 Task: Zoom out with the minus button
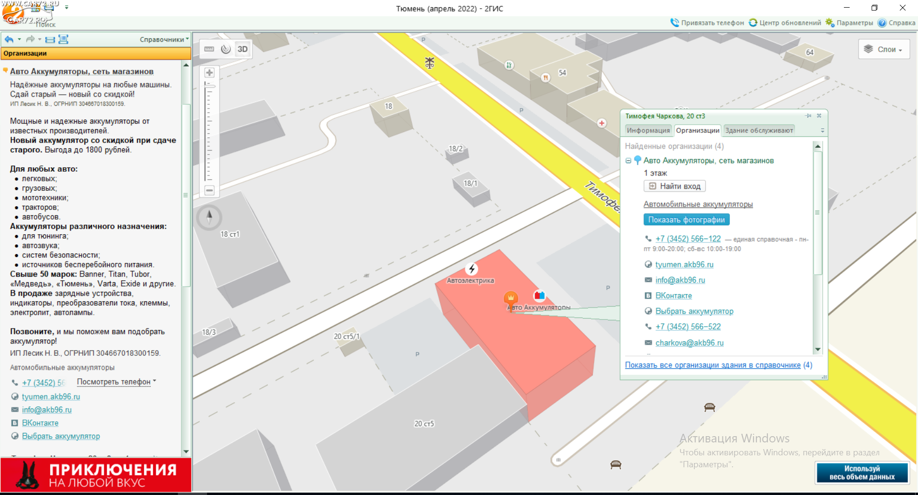[209, 190]
